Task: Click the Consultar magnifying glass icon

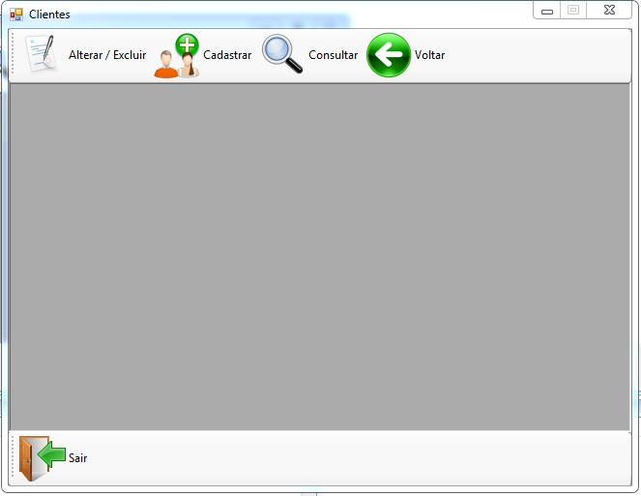Action: (282, 55)
